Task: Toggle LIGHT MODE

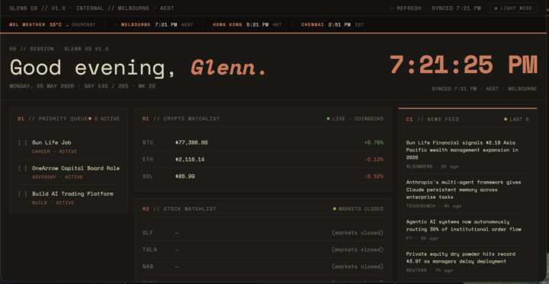Action: tap(513, 8)
